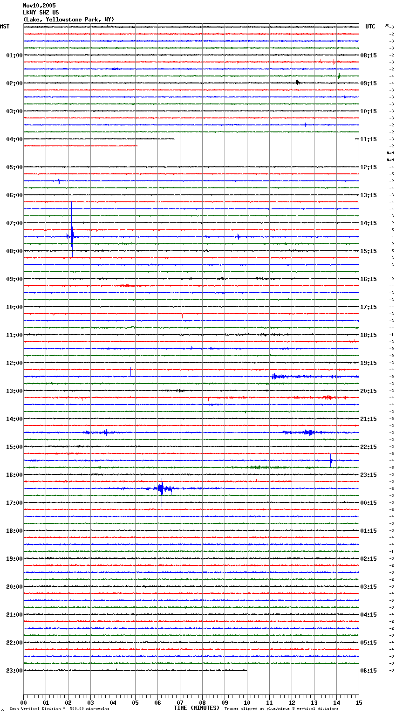Click minute 08 on the bottom axis

click(202, 702)
